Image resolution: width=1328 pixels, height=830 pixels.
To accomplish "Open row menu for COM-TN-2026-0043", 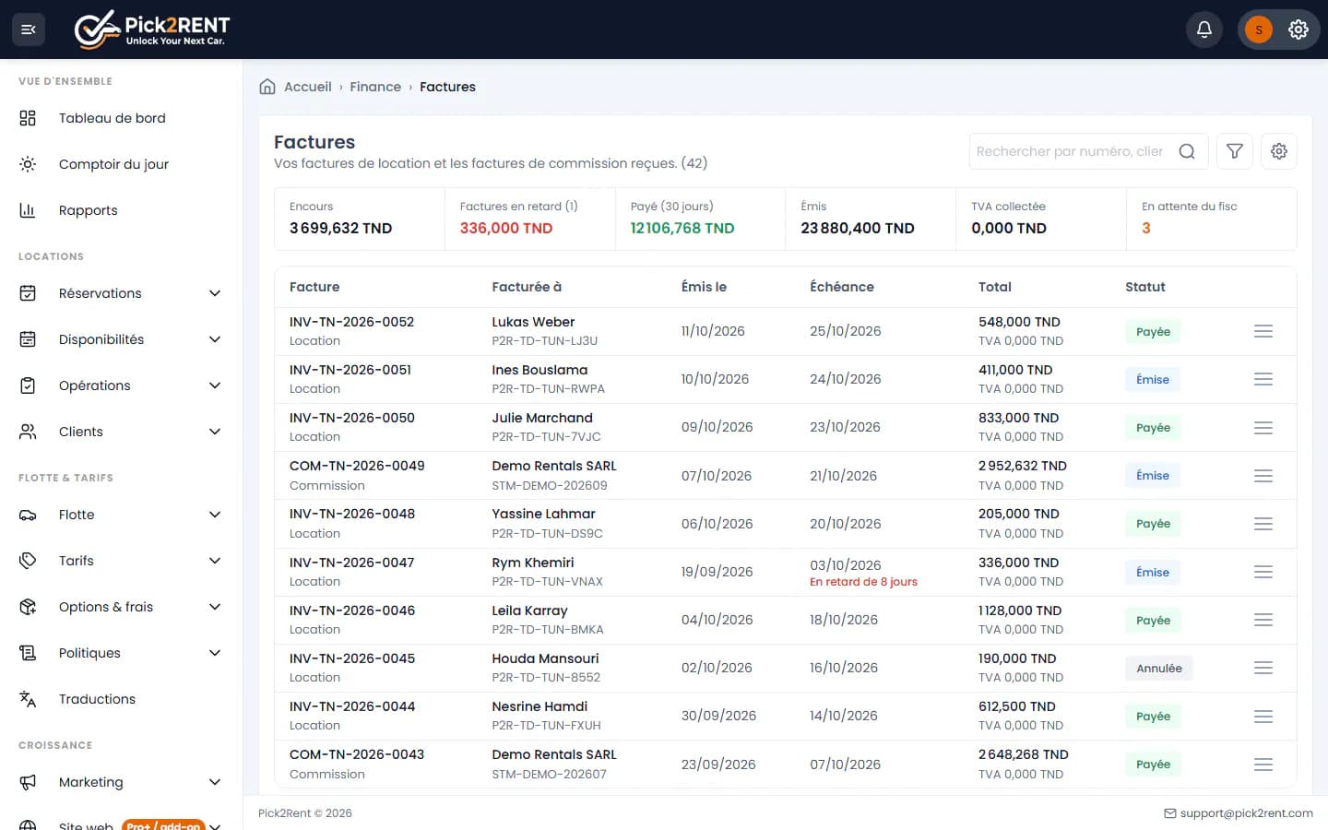I will [1263, 765].
